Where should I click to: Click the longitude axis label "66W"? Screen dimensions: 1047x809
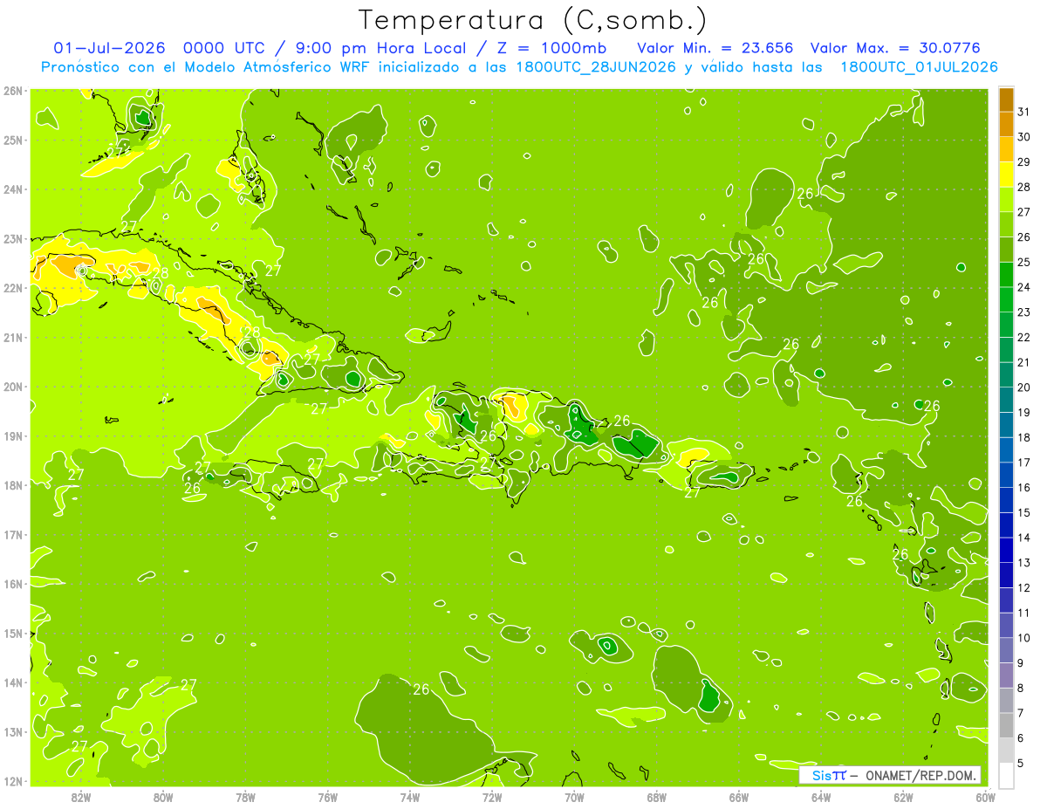point(739,796)
